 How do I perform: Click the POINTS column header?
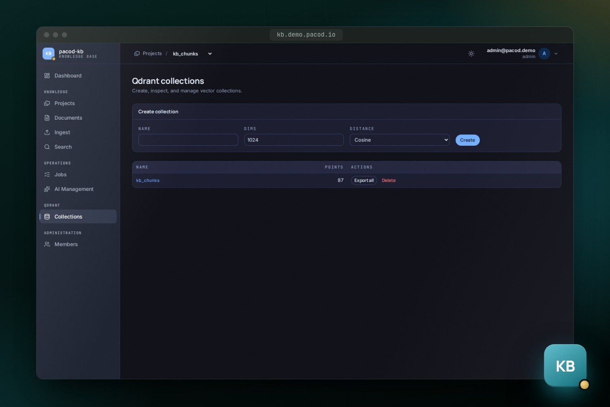[334, 167]
